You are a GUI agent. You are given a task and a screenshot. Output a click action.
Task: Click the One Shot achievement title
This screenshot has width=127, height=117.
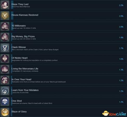17,101
